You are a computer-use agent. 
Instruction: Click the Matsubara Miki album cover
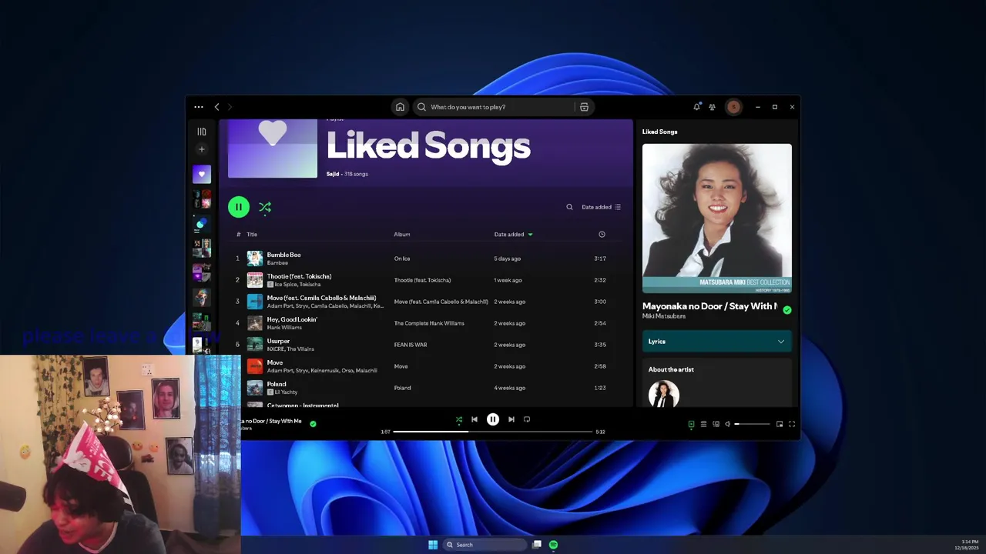pyautogui.click(x=717, y=219)
